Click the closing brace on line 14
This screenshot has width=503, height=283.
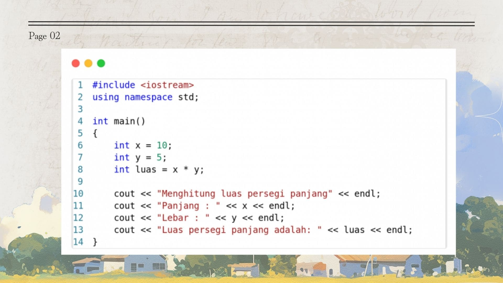pyautogui.click(x=95, y=242)
